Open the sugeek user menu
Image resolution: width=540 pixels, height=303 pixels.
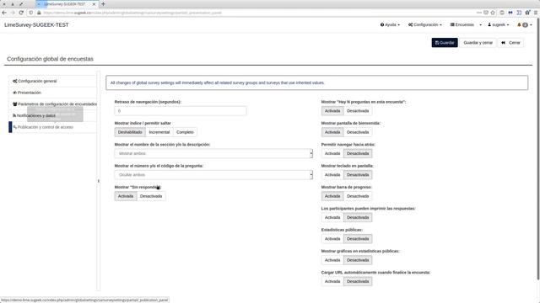[499, 24]
